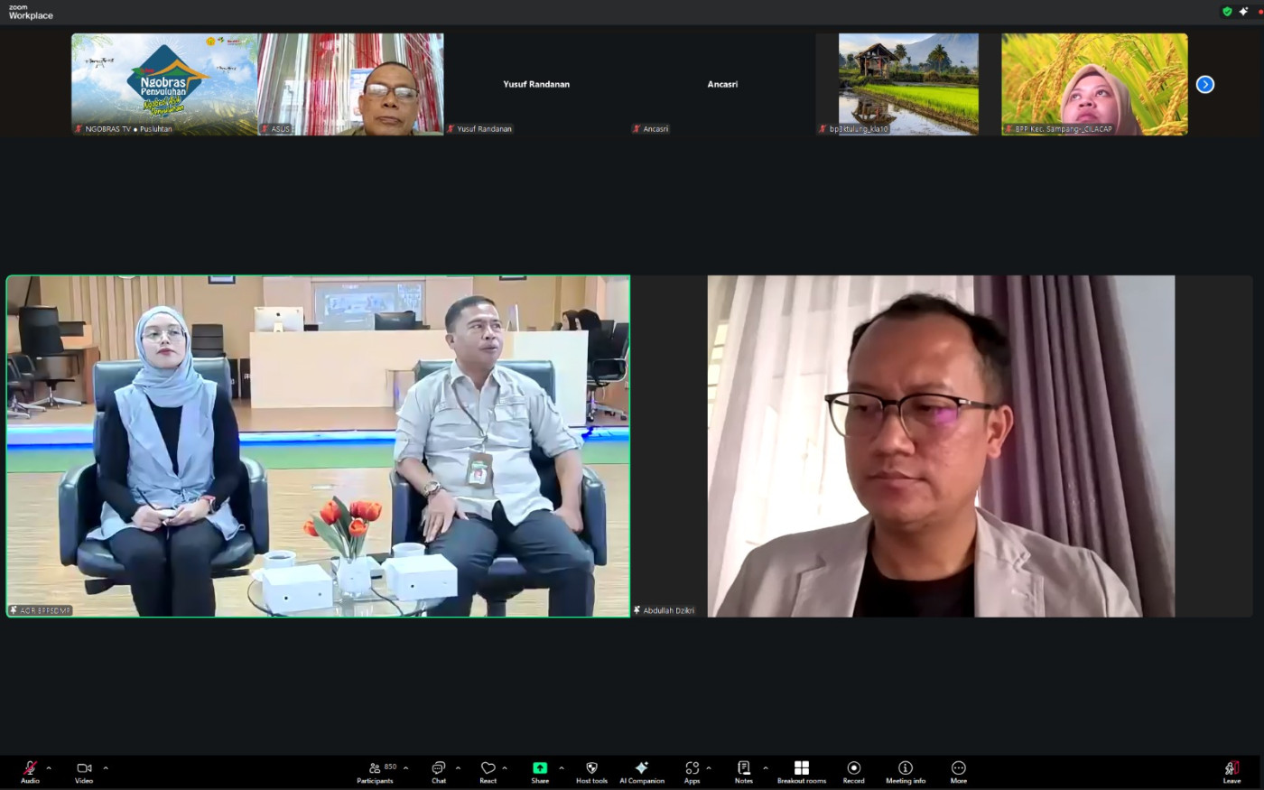Open the React emoji picker
The height and width of the screenshot is (790, 1264).
point(488,771)
